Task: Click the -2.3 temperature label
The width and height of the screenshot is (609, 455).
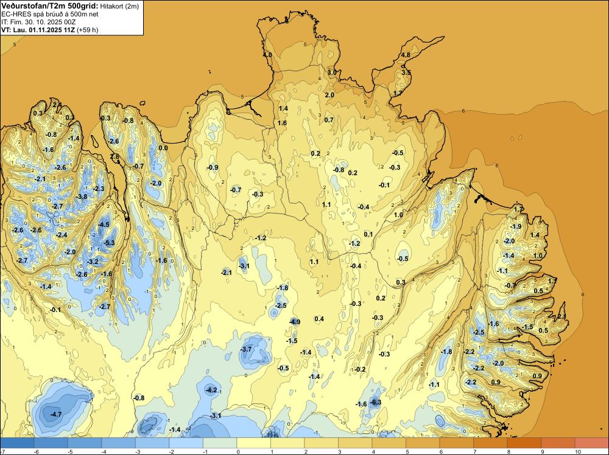Action: (99, 189)
